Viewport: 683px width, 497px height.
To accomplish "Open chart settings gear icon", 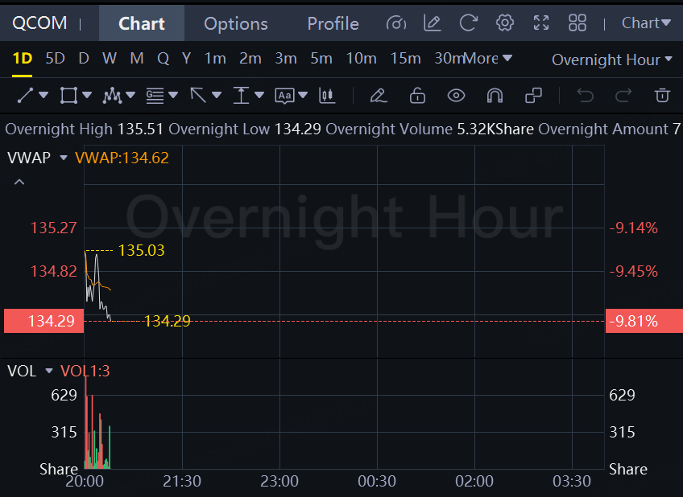I will point(505,23).
